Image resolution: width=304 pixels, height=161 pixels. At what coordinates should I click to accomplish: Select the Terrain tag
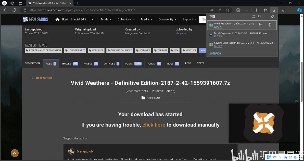click(160, 50)
